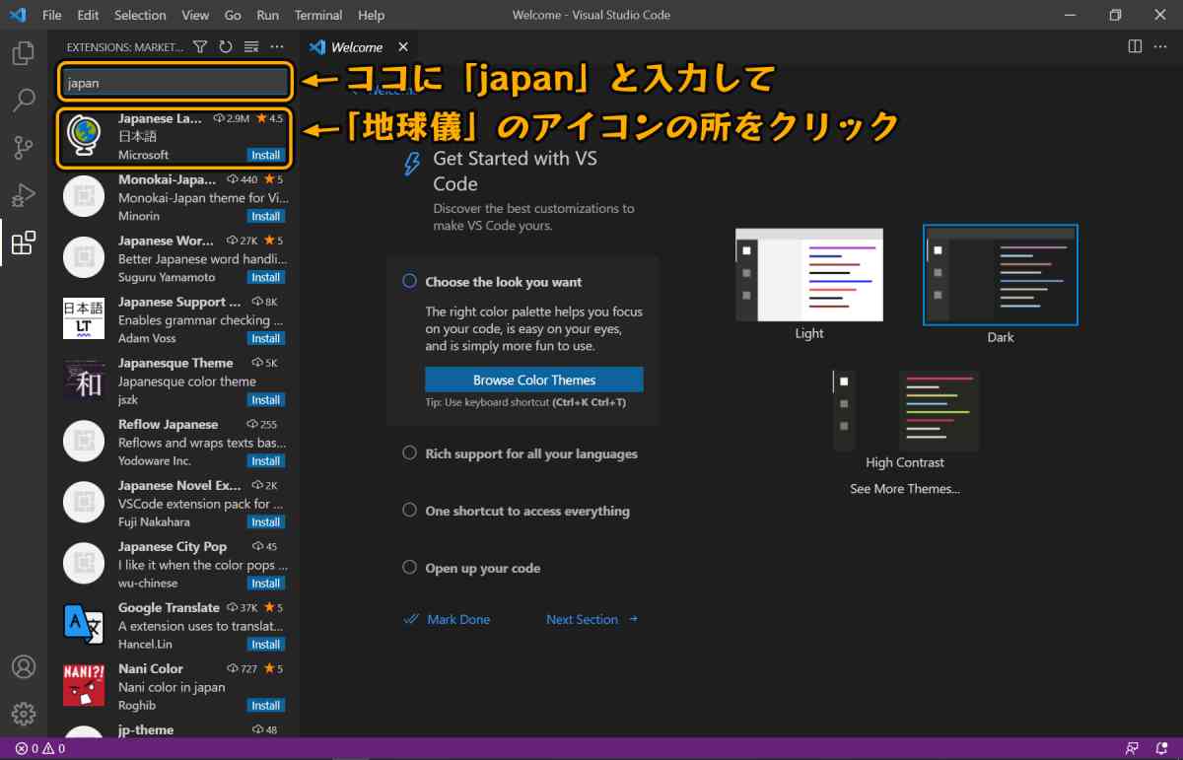Open the 'jp-theme' extension entry
Image resolution: width=1183 pixels, height=760 pixels.
pos(174,730)
